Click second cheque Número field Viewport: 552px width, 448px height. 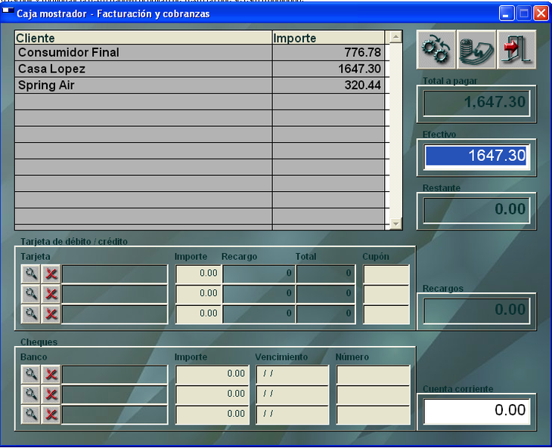[x=373, y=394]
